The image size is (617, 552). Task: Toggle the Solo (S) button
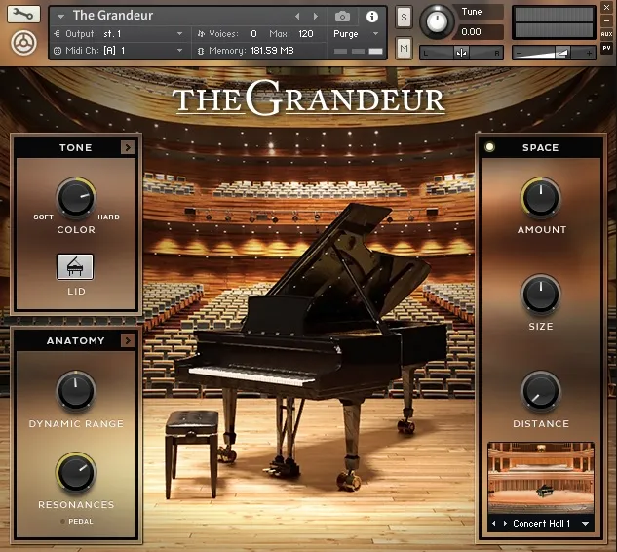(x=404, y=17)
